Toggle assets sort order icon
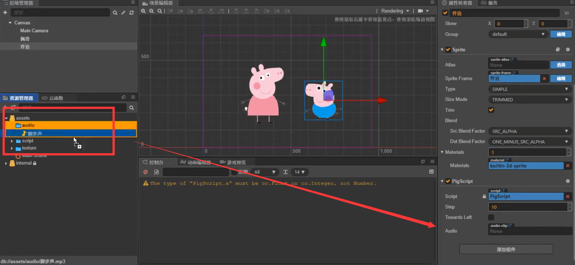 (13, 107)
